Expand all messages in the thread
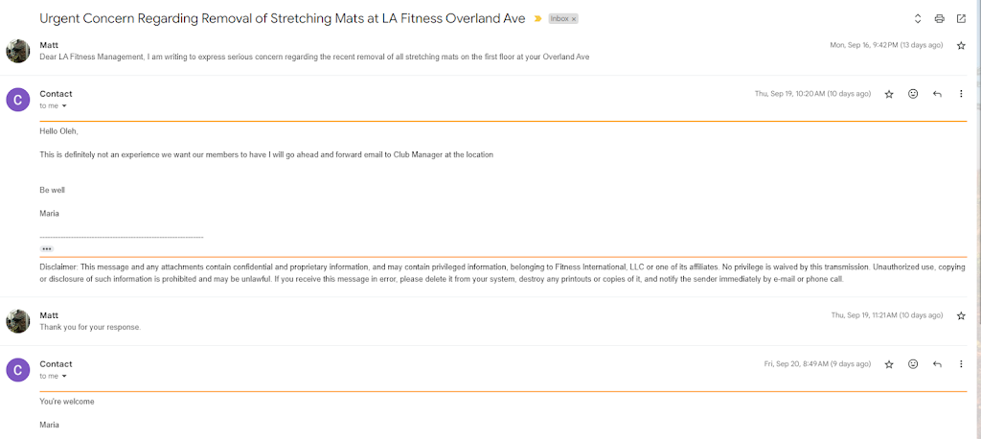The width and height of the screenshot is (981, 439). coord(918,18)
